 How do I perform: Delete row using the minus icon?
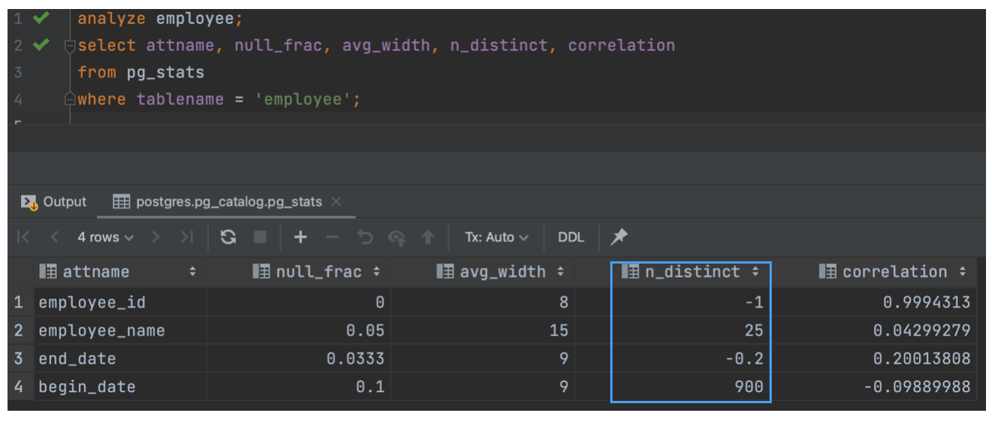click(x=334, y=237)
